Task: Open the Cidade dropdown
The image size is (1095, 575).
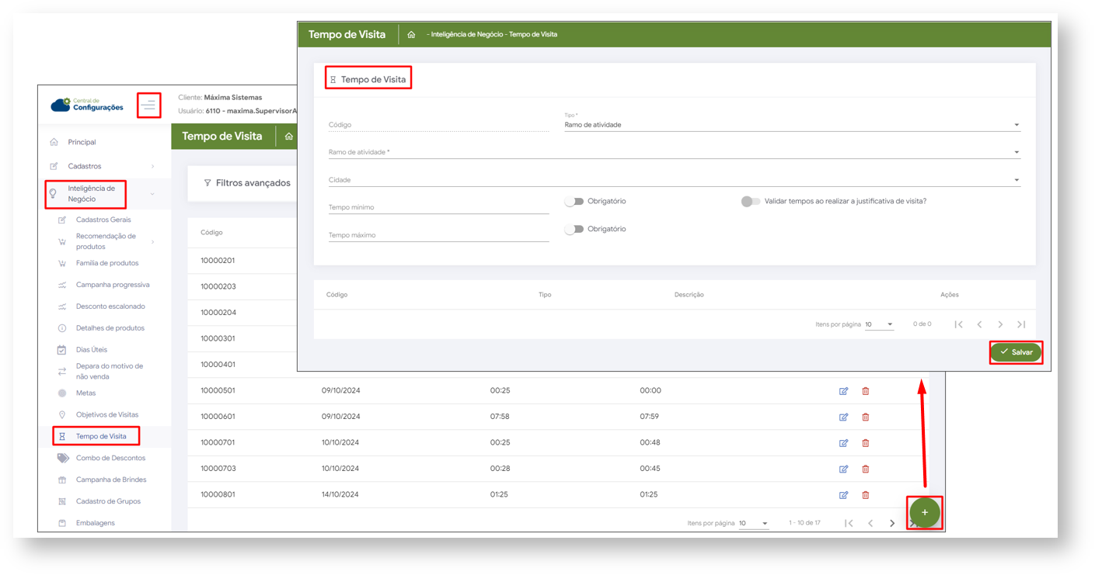Action: click(675, 180)
